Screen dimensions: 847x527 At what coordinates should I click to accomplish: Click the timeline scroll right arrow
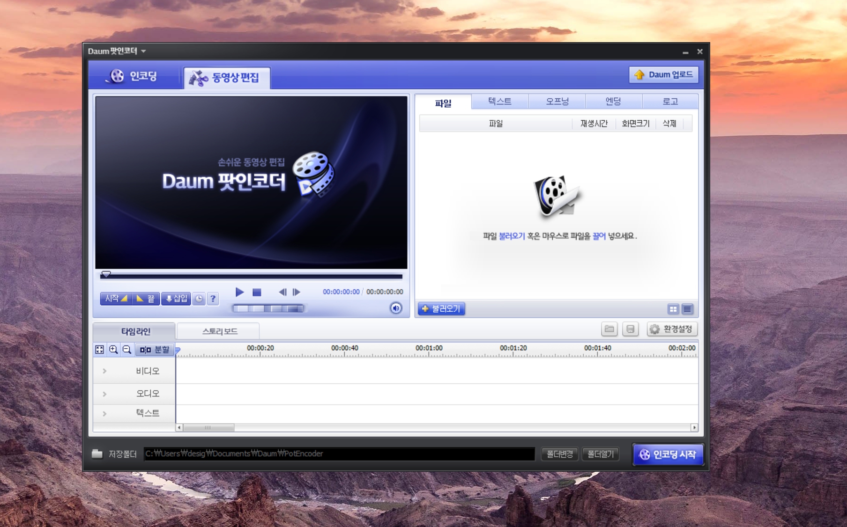694,428
